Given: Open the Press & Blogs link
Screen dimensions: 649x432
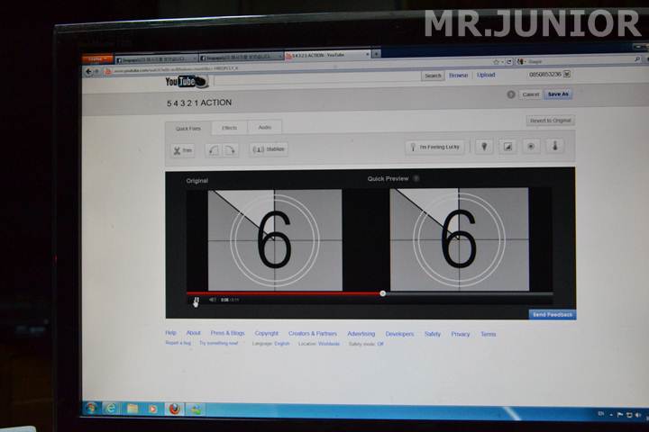Looking at the screenshot, I should tap(228, 333).
